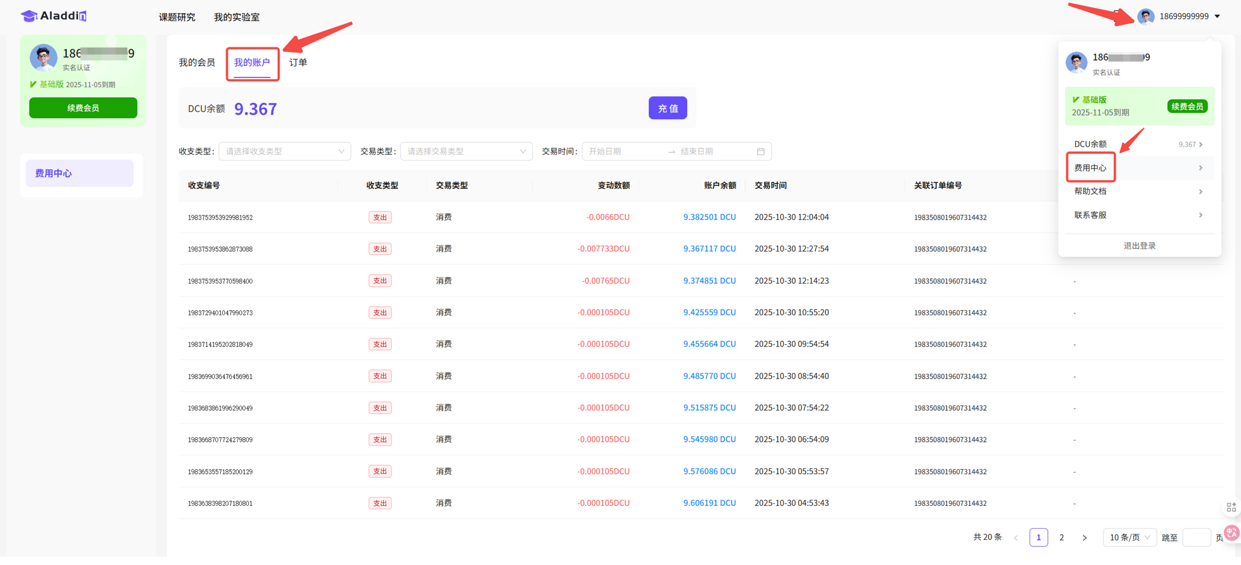Open 课题研究 in the top navigation
This screenshot has height=565, width=1241.
[177, 17]
